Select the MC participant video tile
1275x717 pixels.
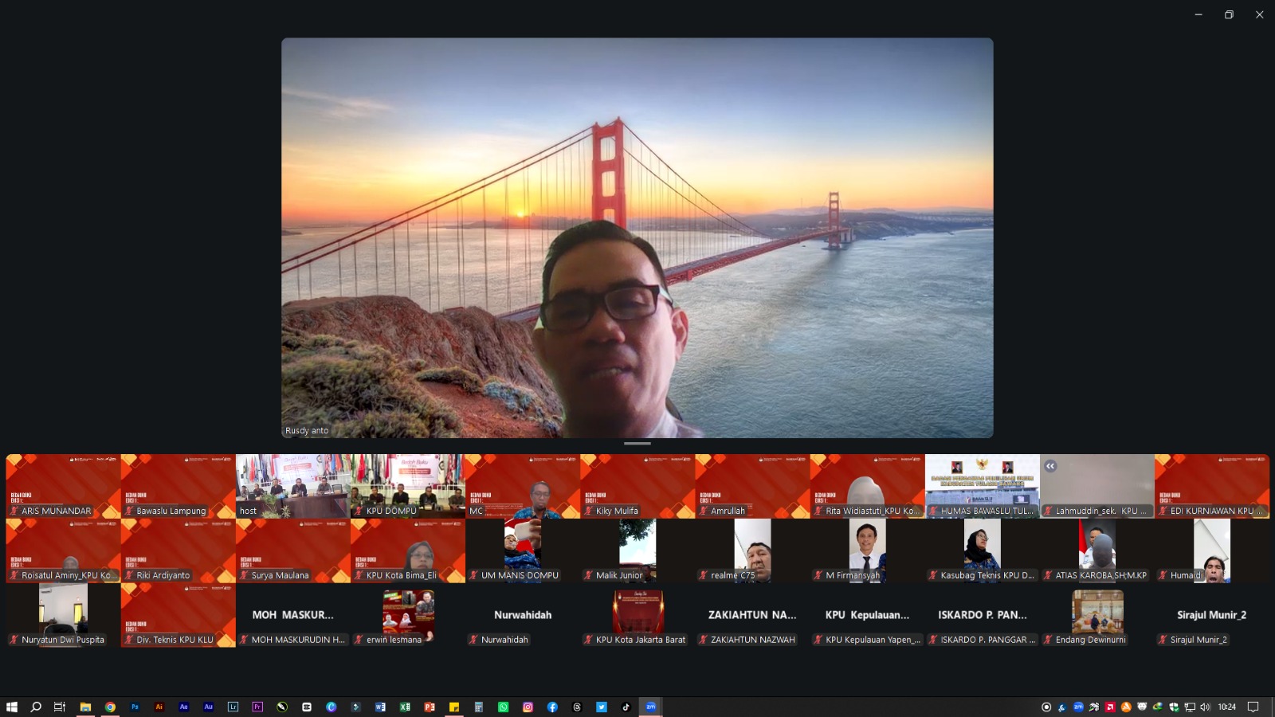click(x=523, y=486)
